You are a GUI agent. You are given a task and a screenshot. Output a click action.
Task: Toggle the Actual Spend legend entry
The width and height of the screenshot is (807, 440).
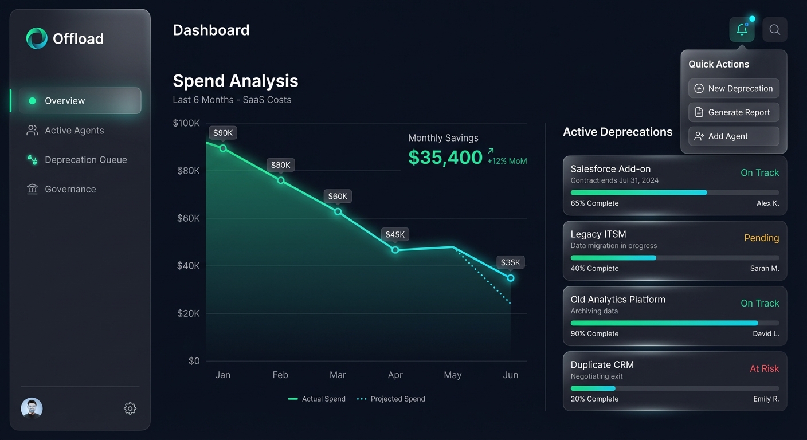(316, 399)
